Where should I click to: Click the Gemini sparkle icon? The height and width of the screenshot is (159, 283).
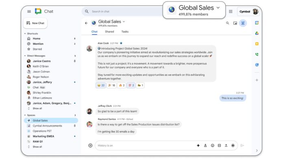point(198,146)
